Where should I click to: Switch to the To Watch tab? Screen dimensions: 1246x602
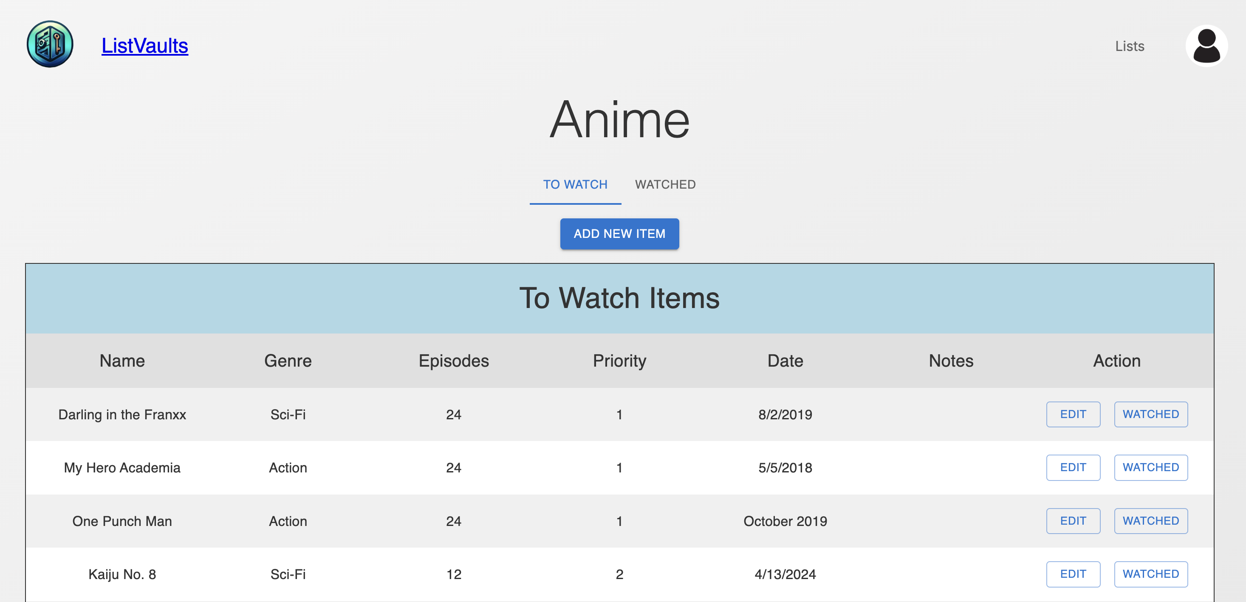pyautogui.click(x=575, y=184)
